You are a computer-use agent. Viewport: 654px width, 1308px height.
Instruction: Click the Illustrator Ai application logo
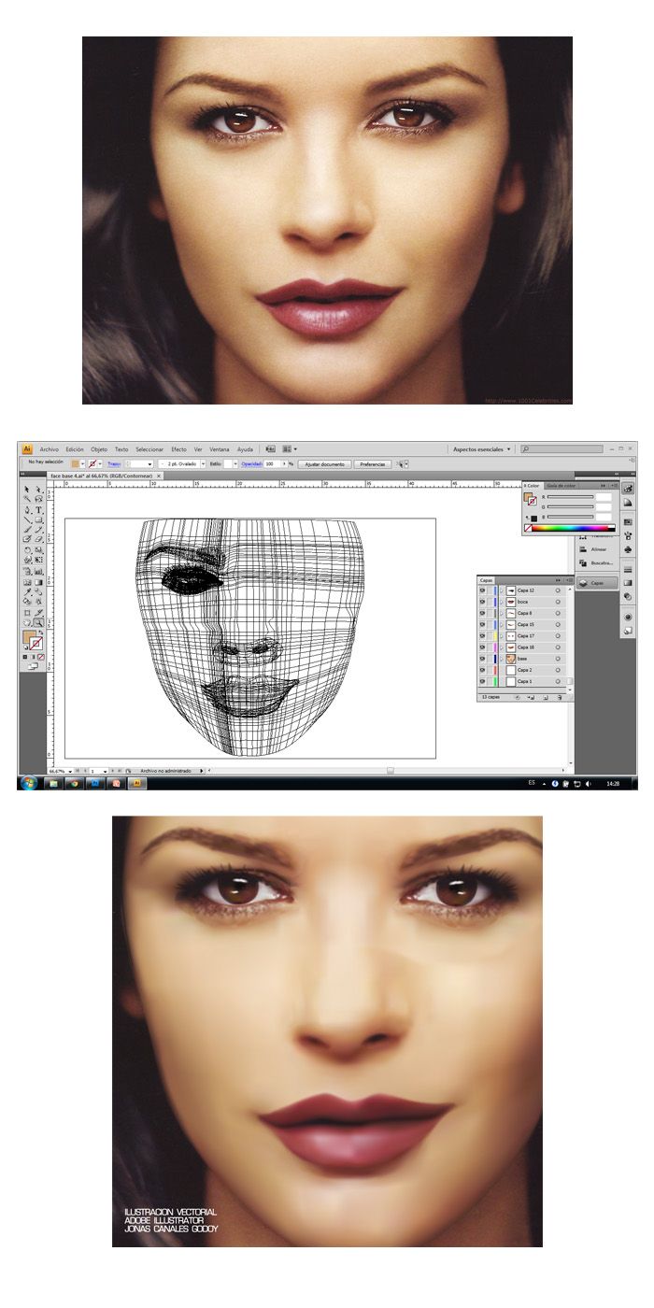(28, 448)
